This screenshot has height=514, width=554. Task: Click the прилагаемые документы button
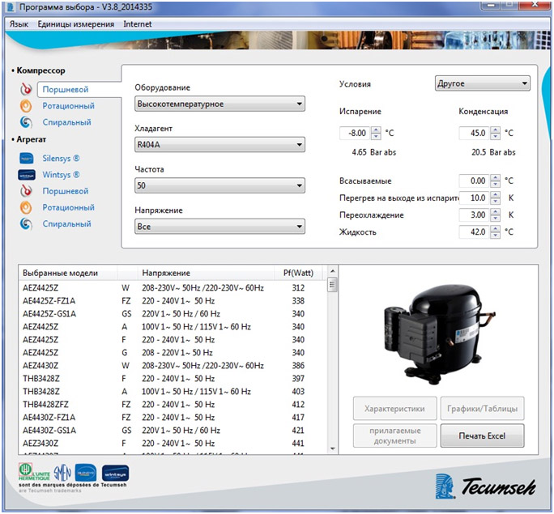coord(394,435)
